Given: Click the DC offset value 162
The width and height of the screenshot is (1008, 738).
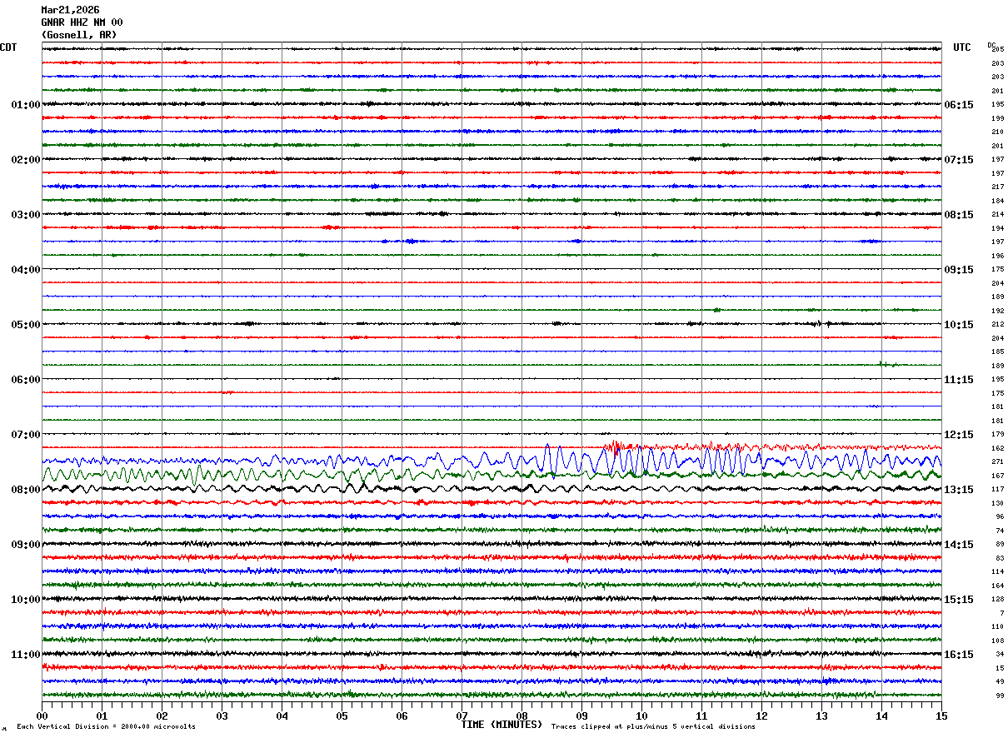Looking at the screenshot, I should click(x=997, y=448).
